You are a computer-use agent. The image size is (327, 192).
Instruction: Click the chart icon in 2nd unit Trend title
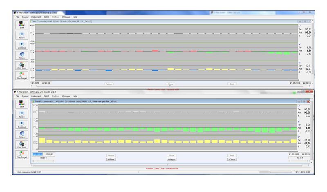33,102
